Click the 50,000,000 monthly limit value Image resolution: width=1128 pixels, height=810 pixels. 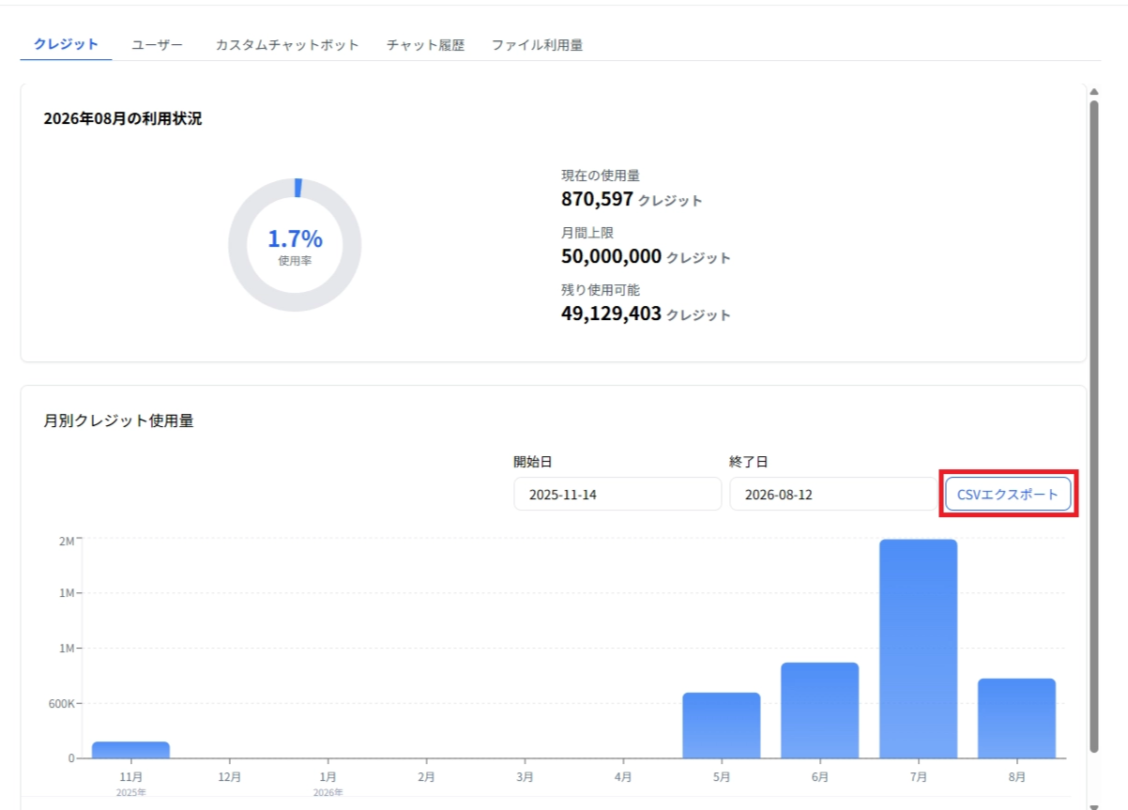611,256
